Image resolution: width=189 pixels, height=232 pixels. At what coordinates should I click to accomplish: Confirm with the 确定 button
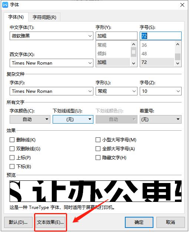tap(139, 222)
